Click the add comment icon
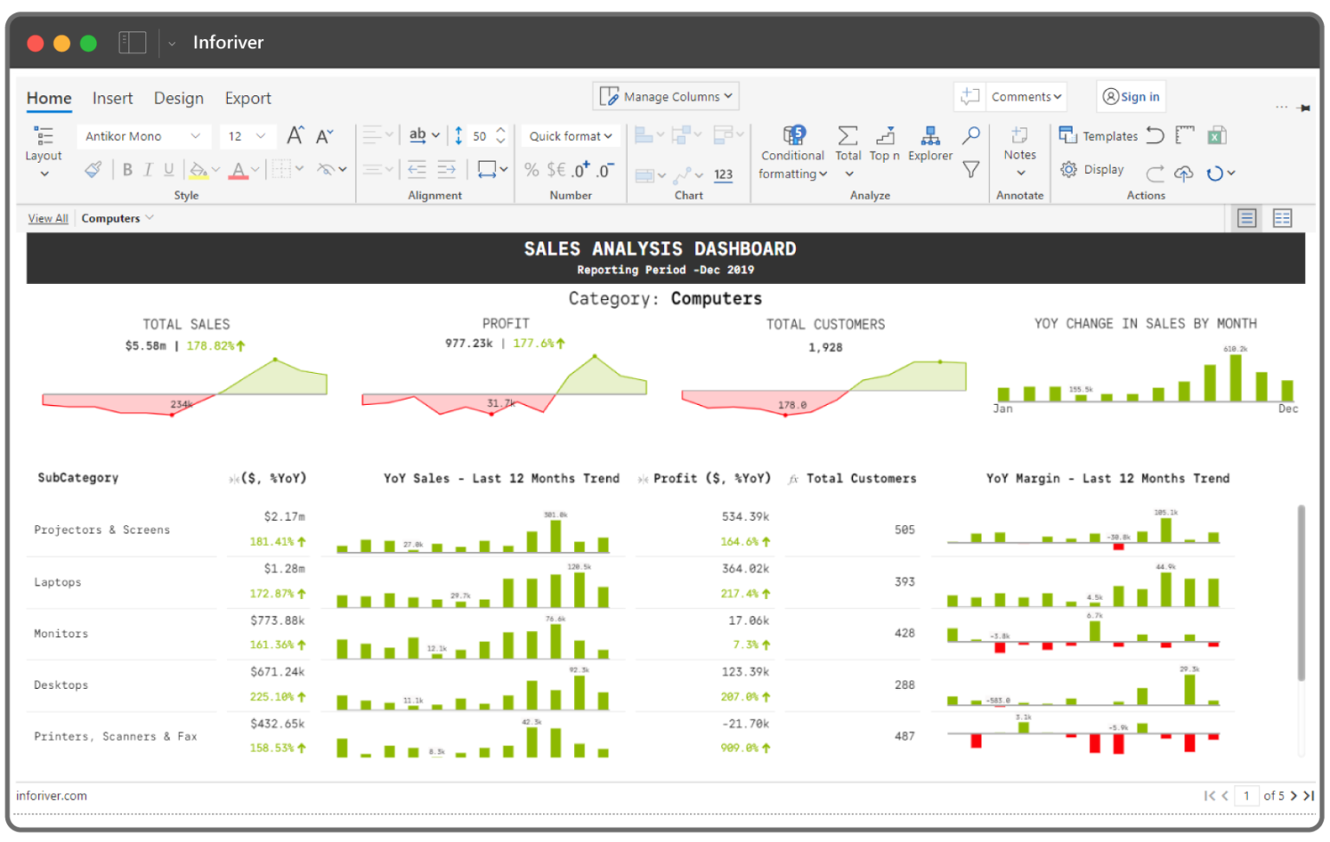The width and height of the screenshot is (1330, 842). (x=970, y=97)
